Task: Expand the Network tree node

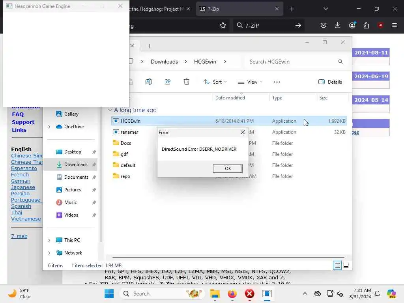Action: tap(49, 253)
